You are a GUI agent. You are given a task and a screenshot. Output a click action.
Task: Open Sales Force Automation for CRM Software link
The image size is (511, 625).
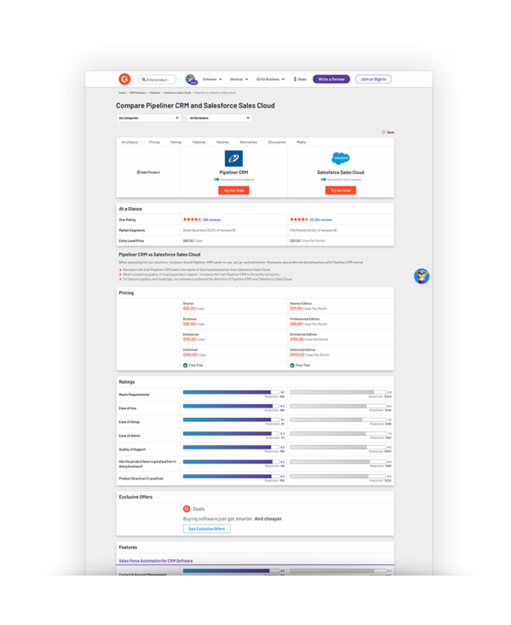tap(156, 561)
